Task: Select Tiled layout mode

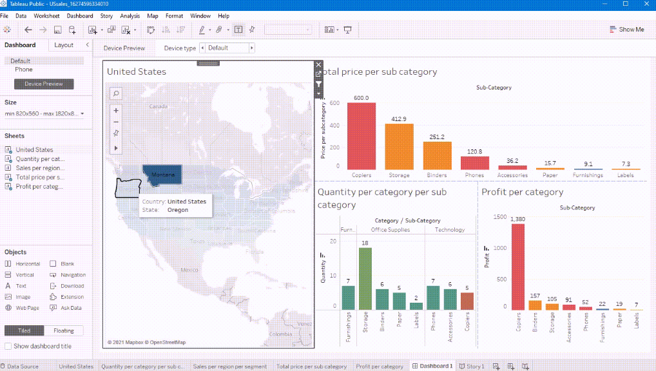Action: (24, 330)
